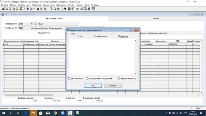Viewport: 206px width, 116px height.
Task: Check the 'только женщины' checkbox
Action: tap(119, 79)
